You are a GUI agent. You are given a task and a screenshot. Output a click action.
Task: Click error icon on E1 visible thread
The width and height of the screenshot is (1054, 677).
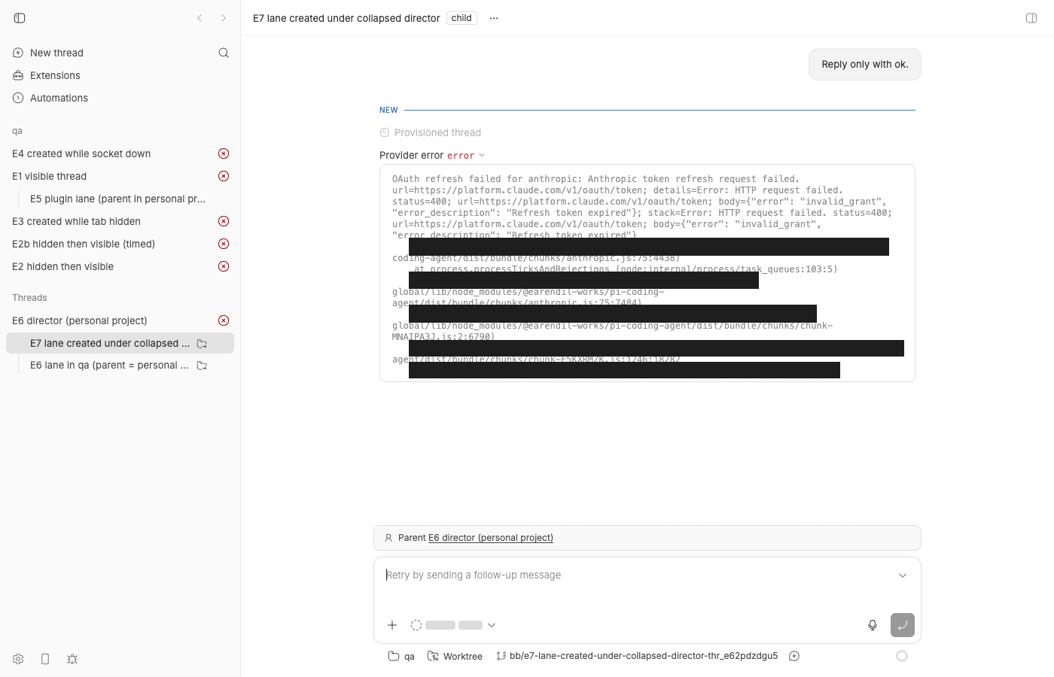click(224, 176)
